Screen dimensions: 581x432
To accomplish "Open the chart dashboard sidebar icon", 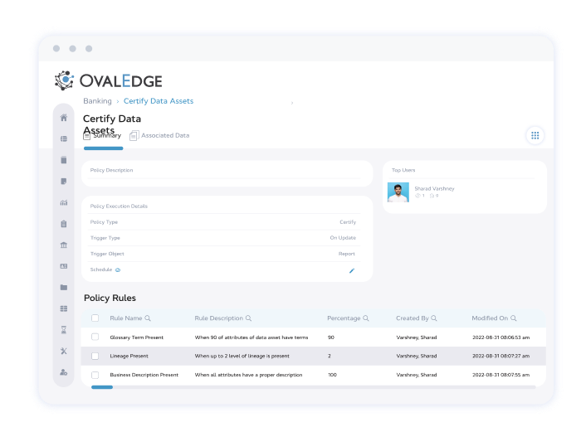I will click(x=64, y=202).
